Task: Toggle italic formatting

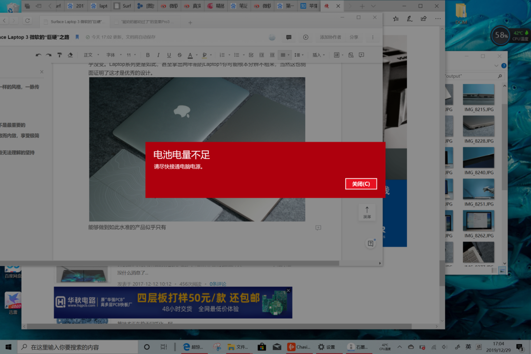Action: click(158, 55)
